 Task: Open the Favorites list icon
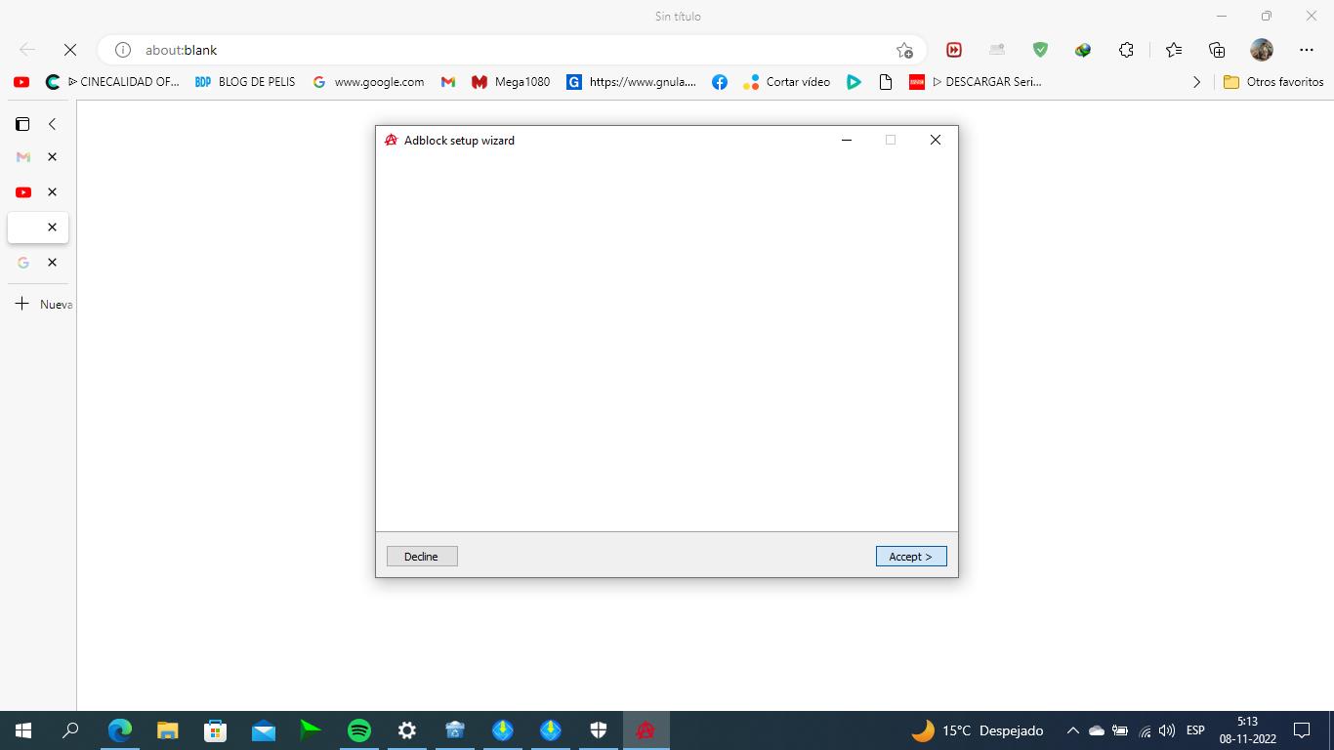point(1173,50)
